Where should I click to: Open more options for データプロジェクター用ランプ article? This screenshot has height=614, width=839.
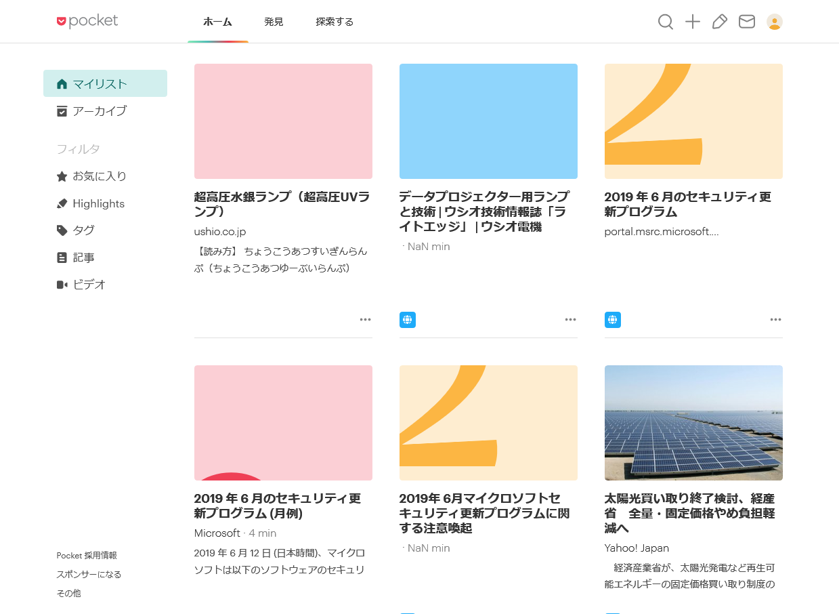(x=570, y=320)
